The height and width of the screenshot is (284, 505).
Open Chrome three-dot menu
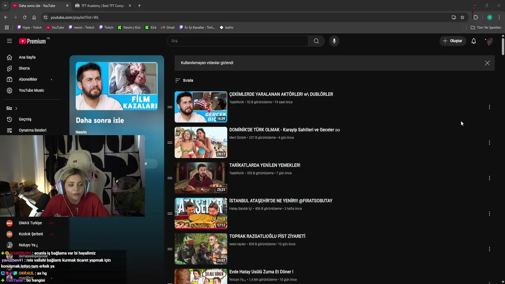coord(499,17)
